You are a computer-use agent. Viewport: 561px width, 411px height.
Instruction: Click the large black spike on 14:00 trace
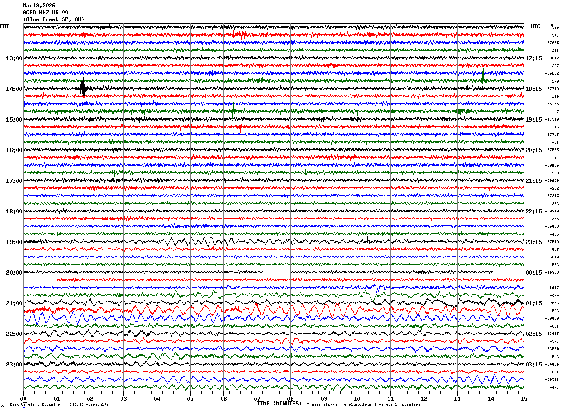83,89
